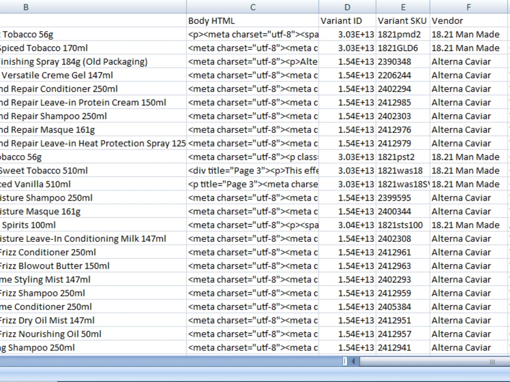Select cell with SKU 1821GLD6
The height and width of the screenshot is (382, 510).
click(x=403, y=48)
